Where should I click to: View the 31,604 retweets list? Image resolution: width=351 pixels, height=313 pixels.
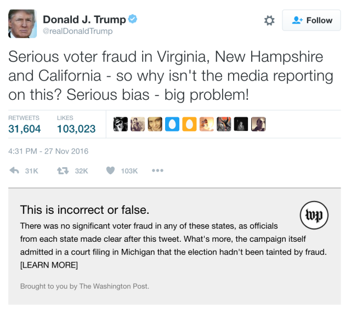pos(25,129)
